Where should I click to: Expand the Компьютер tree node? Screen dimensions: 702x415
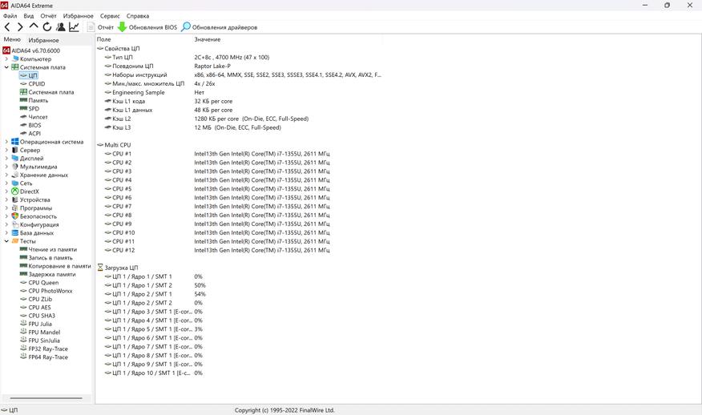pyautogui.click(x=6, y=58)
